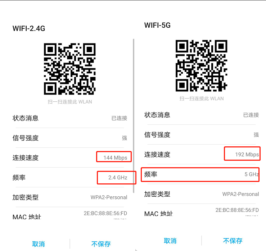Select 信号强度 row in WIFI-5G panel

tap(201, 135)
